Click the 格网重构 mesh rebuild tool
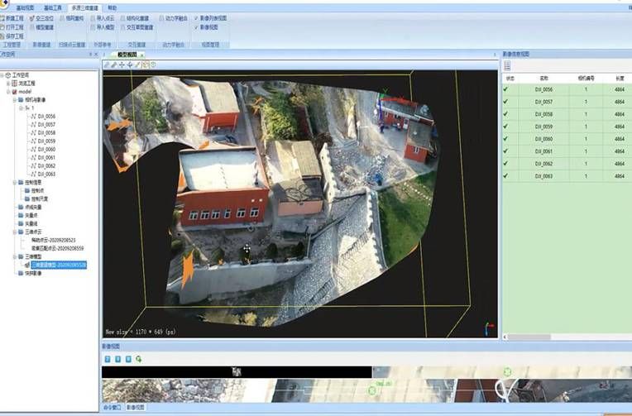Image resolution: width=632 pixels, height=416 pixels. click(x=72, y=18)
